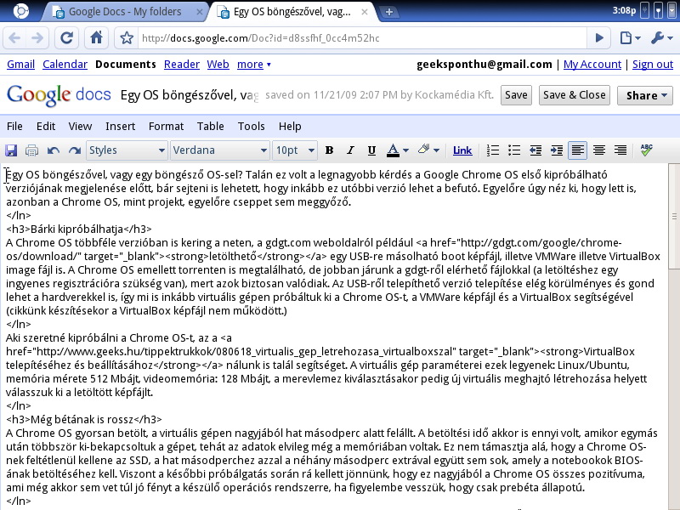Open the Verdana font dropdown
The width and height of the screenshot is (680, 510).
[x=219, y=150]
